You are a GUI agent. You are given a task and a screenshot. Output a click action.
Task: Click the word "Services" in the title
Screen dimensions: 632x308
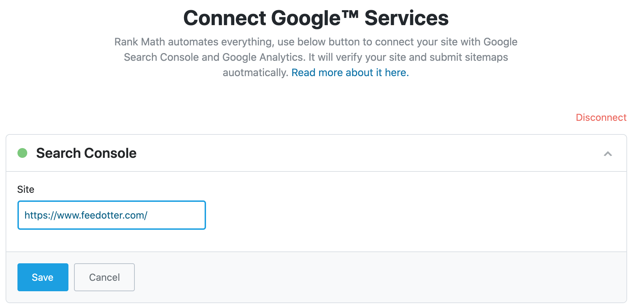pyautogui.click(x=406, y=18)
